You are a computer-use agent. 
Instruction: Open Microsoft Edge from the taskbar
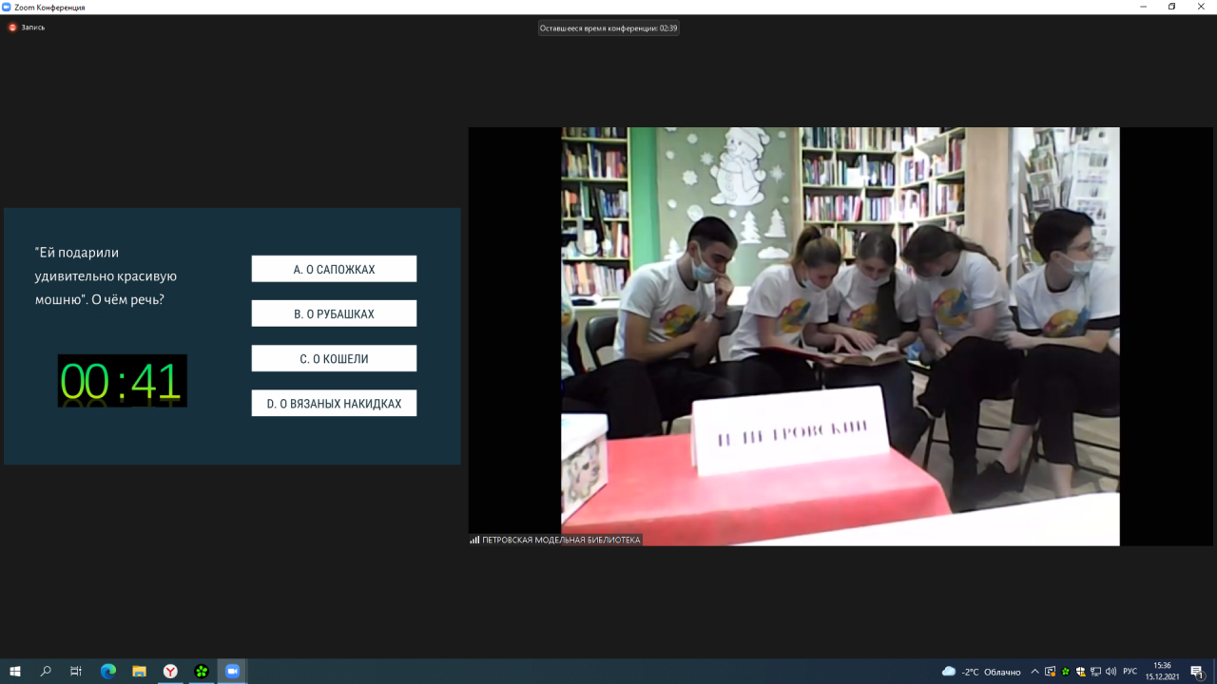(x=107, y=671)
